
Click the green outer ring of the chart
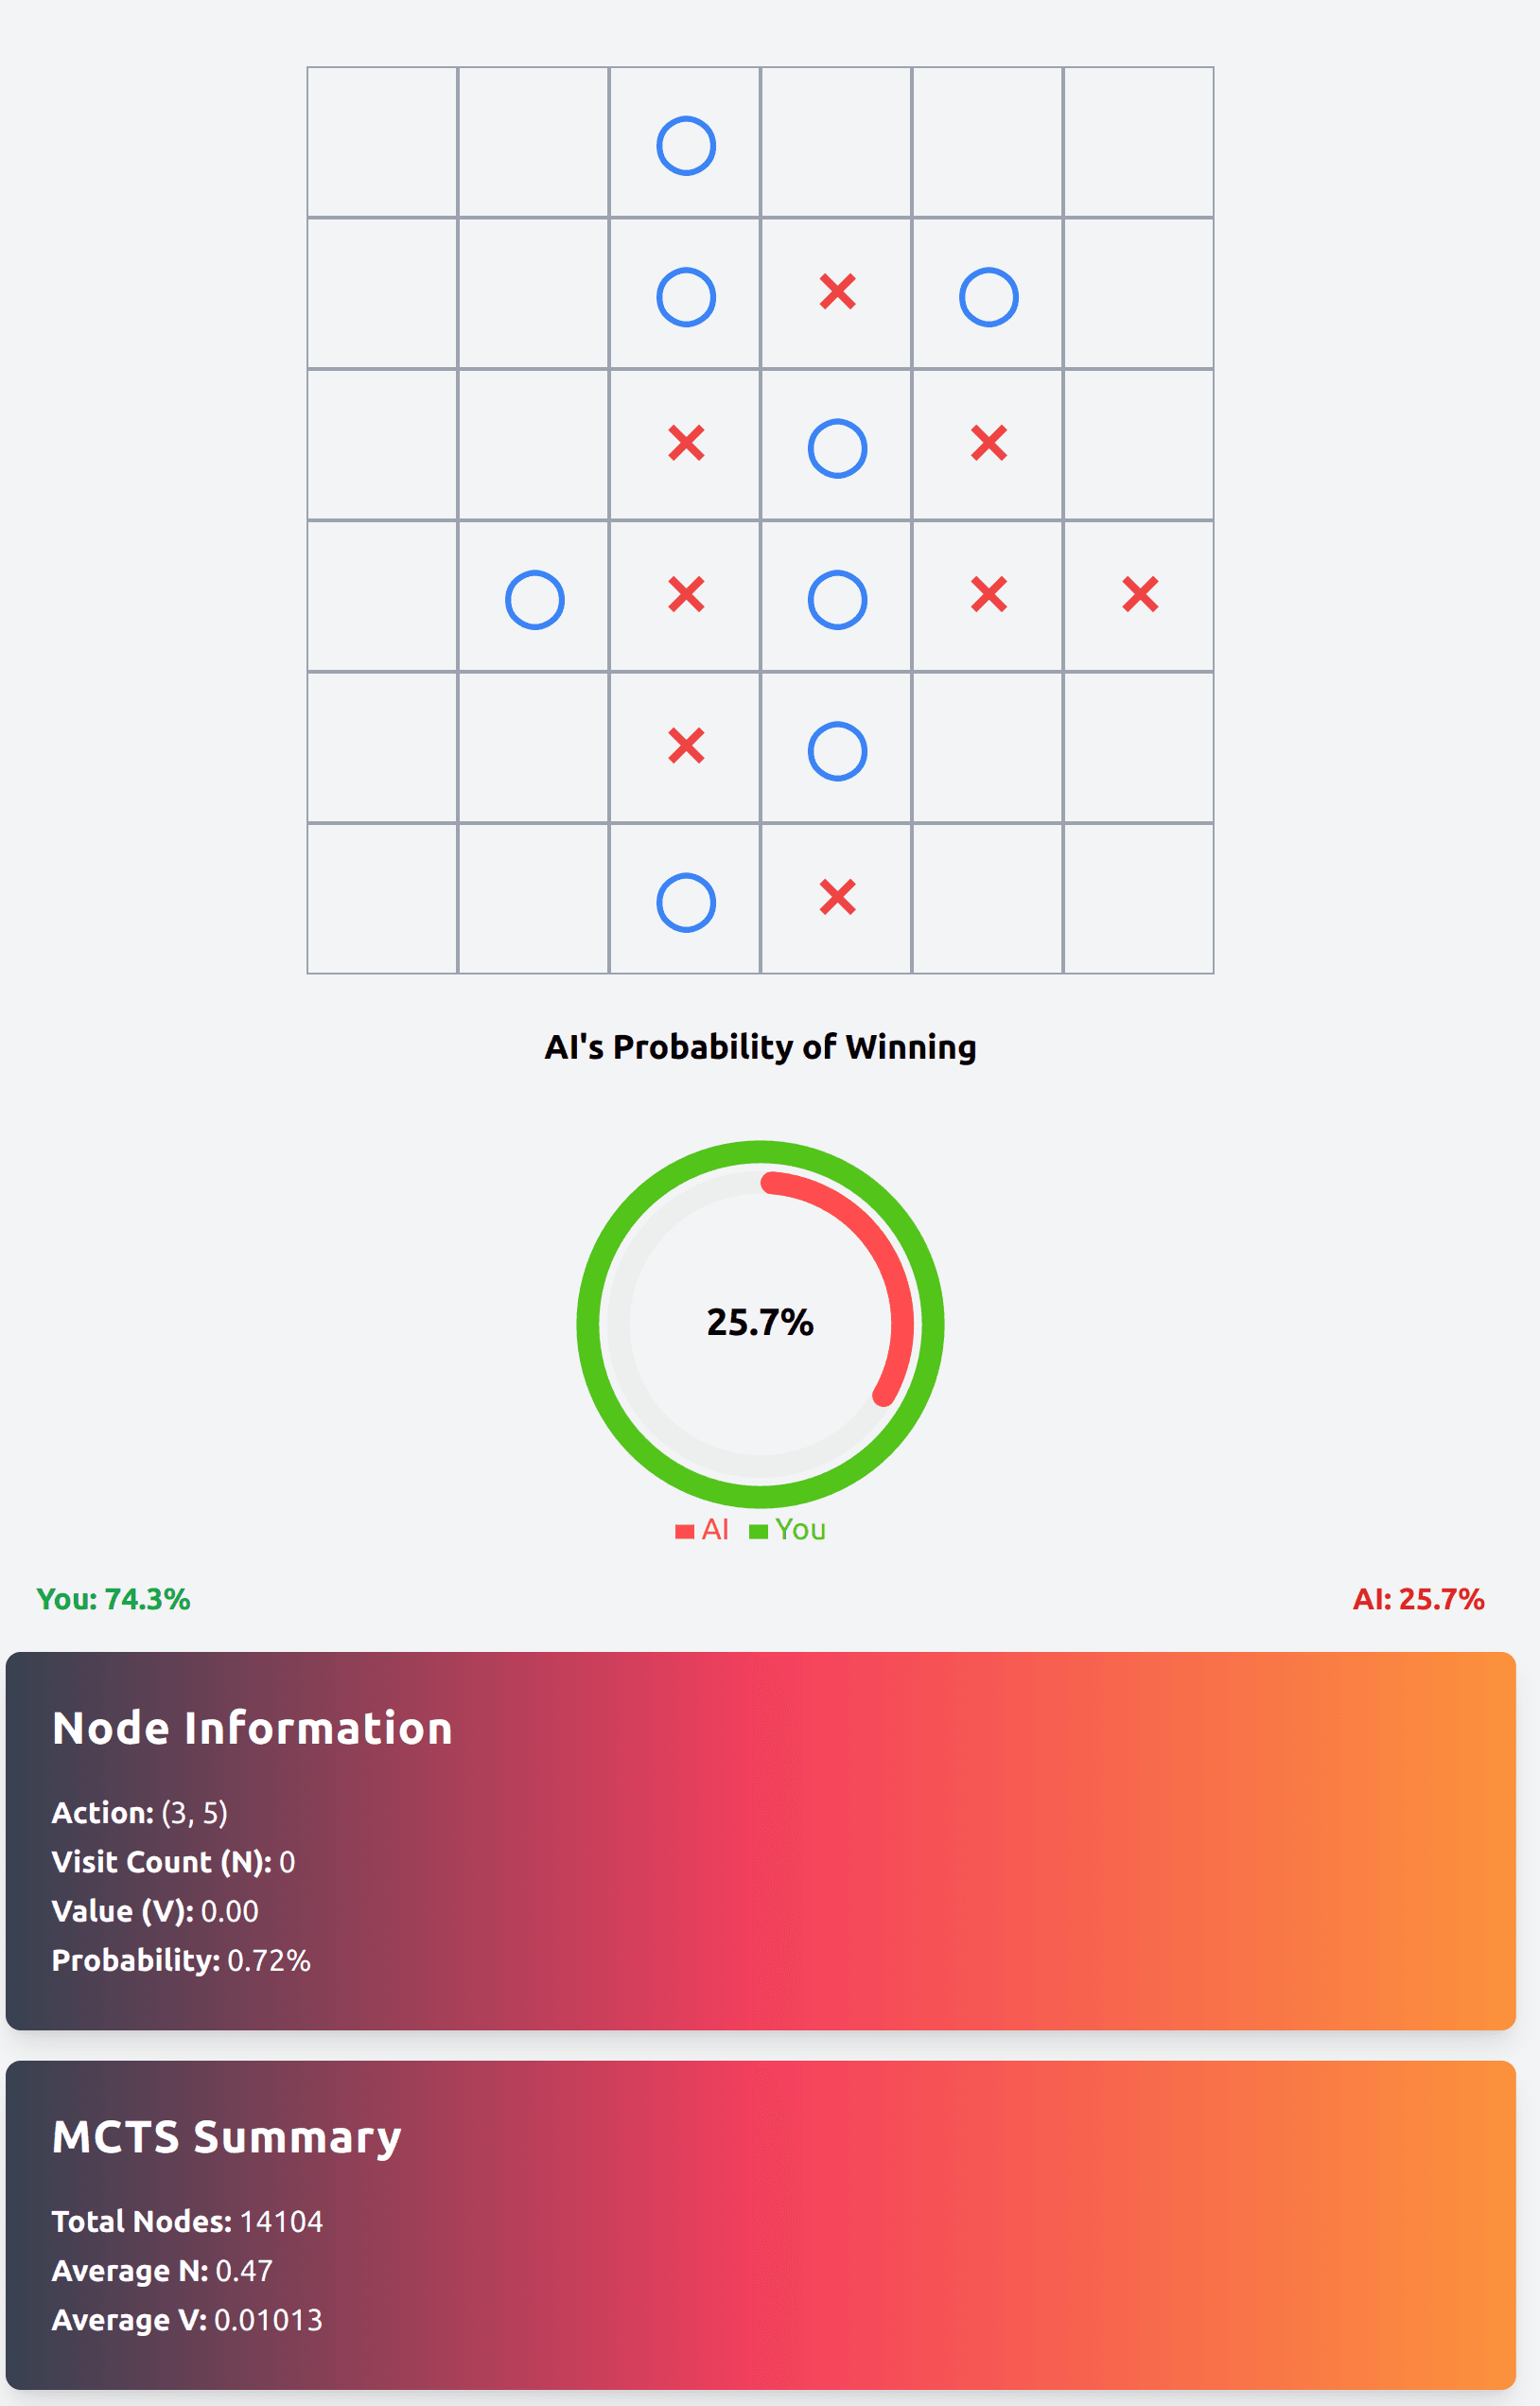[589, 1324]
